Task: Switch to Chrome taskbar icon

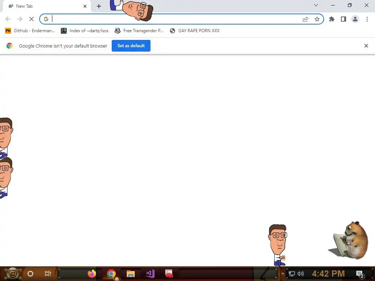Action: [x=111, y=274]
